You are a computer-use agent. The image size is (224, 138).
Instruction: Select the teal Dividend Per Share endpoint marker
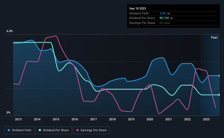tap(219, 95)
